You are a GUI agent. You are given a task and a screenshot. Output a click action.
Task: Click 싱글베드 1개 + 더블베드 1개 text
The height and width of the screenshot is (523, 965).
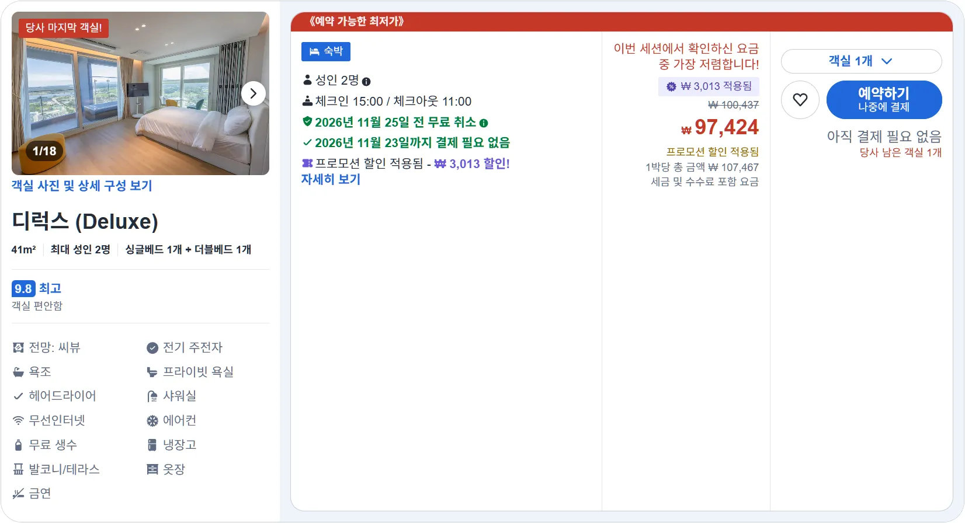[188, 250]
